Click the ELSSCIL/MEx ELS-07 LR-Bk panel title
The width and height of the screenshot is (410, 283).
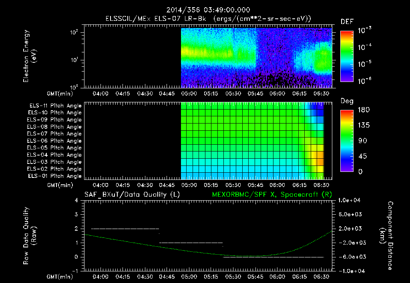tap(208, 19)
